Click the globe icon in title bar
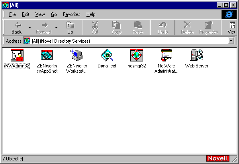The width and height of the screenshot is (239, 164). point(6,5)
